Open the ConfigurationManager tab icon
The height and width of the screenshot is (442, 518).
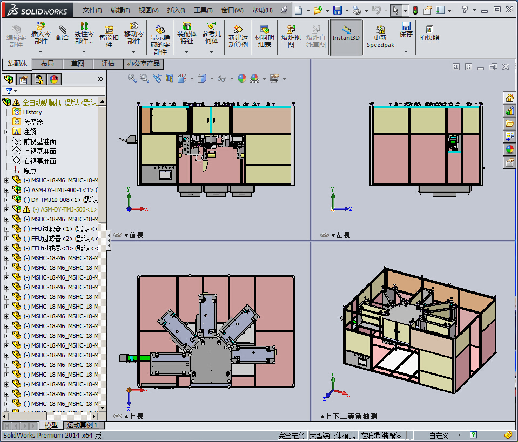39,79
